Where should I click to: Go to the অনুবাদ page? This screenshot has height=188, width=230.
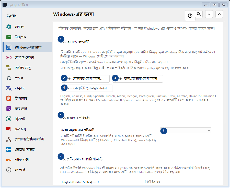[27, 88]
